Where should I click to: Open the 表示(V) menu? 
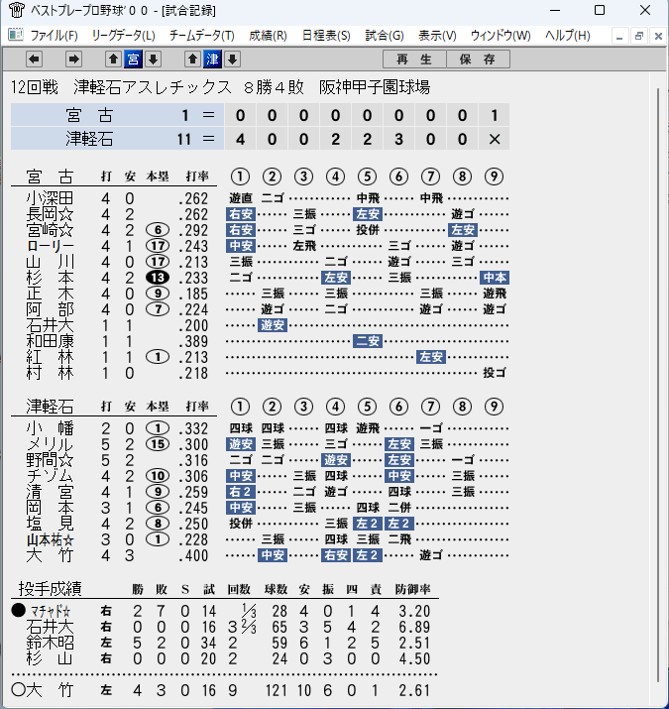point(437,36)
